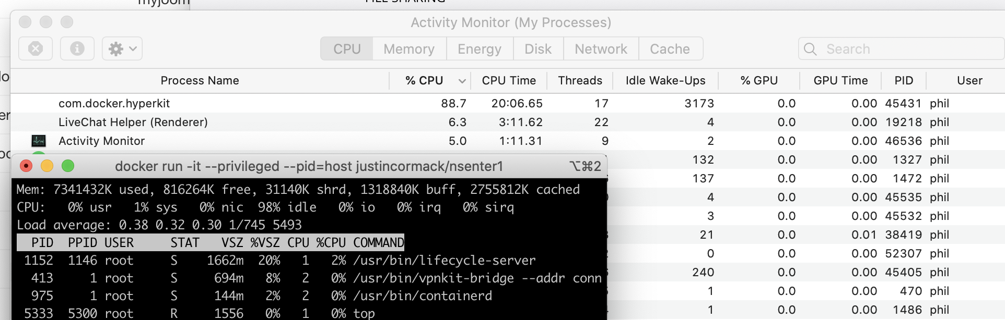Switch to the Energy tab
Viewport: 1005px width, 320px height.
[x=480, y=49]
